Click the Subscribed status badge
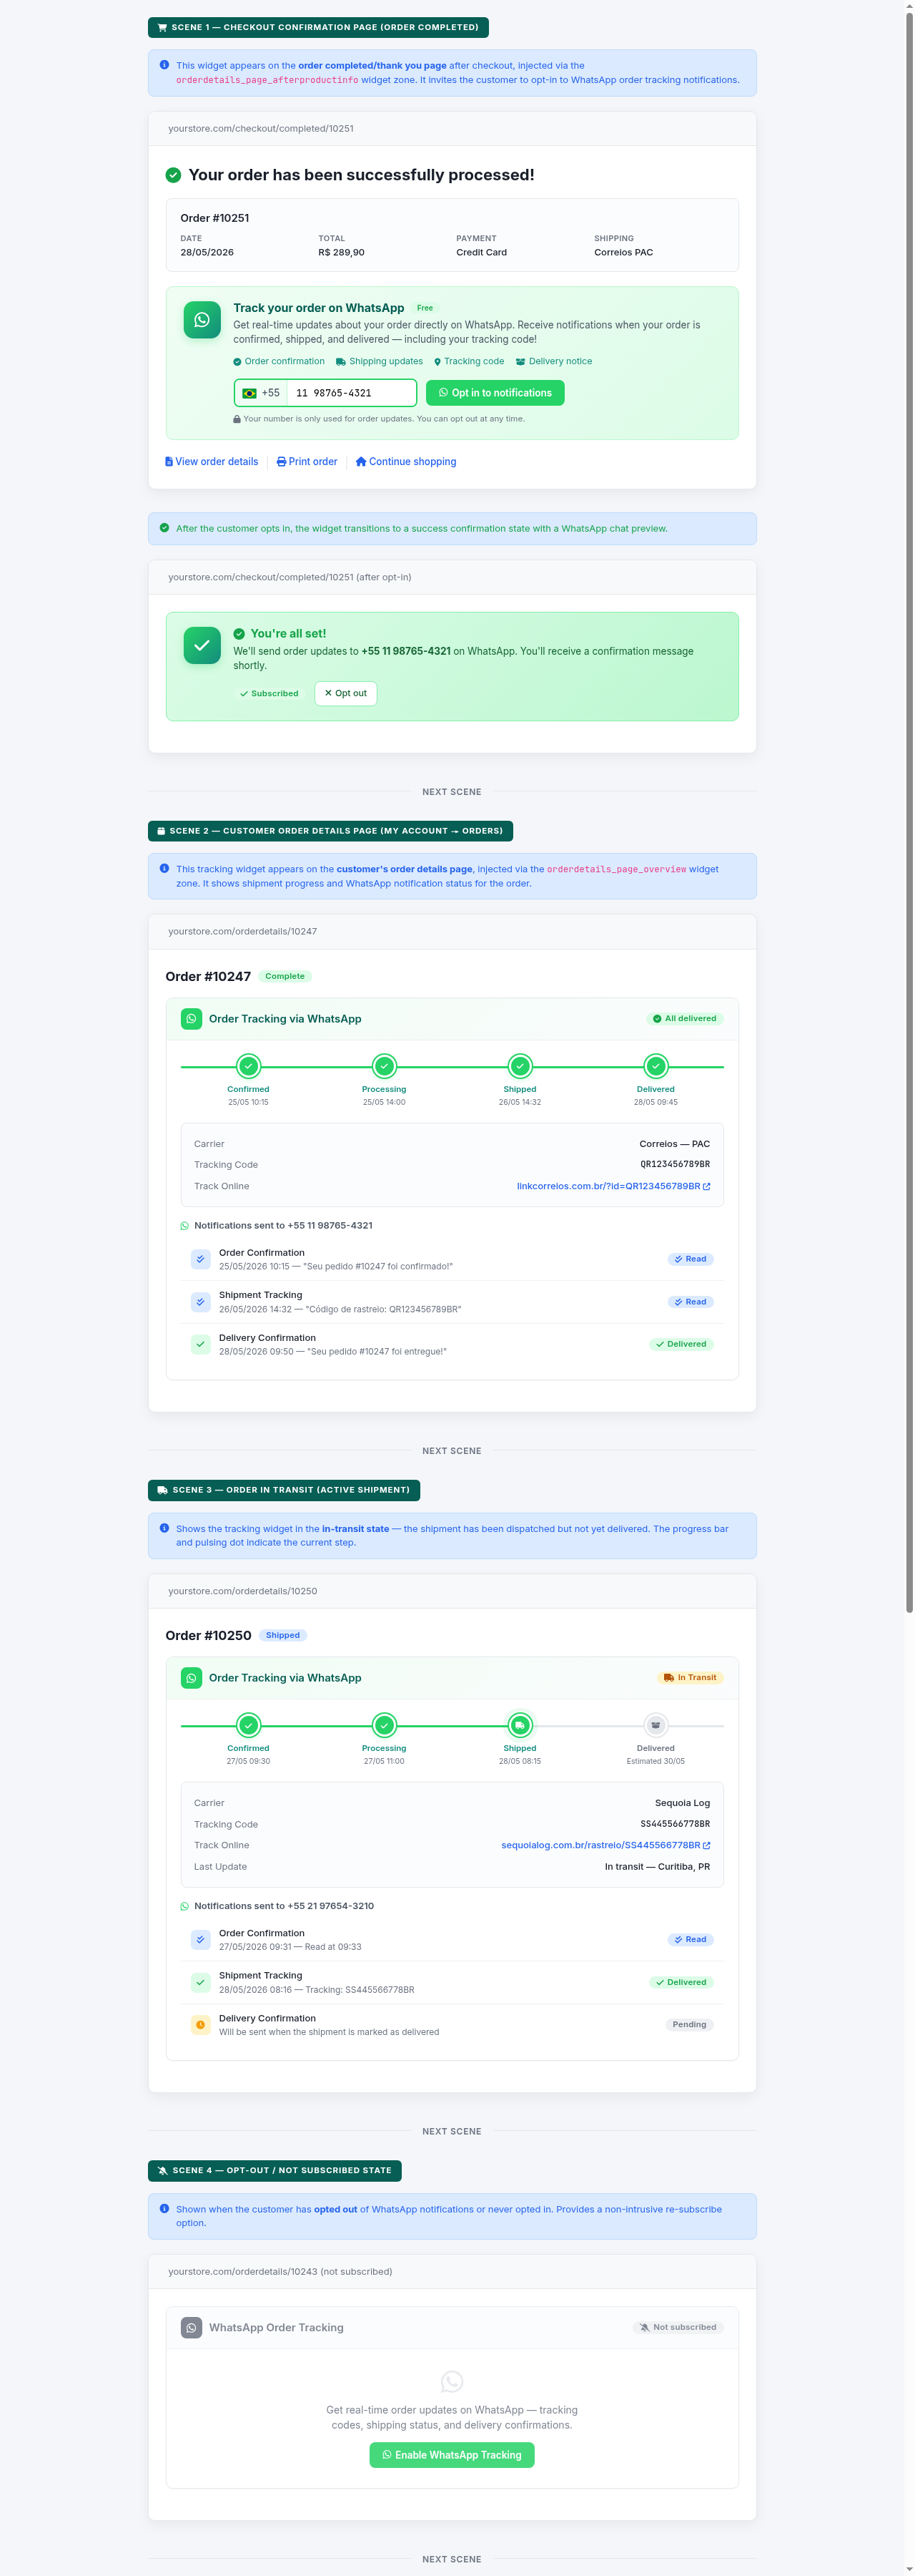Viewport: 915px width, 2576px height. (x=269, y=693)
